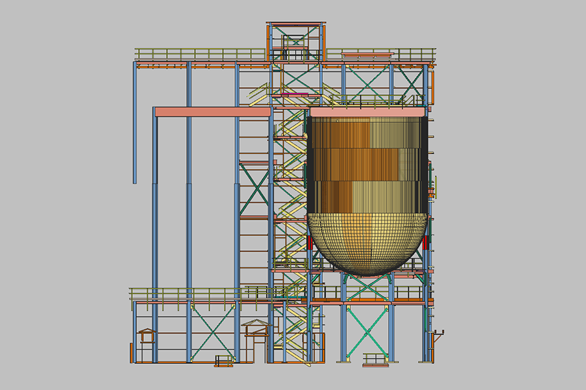Click the green X-bracing in tall middle bay

254,188
